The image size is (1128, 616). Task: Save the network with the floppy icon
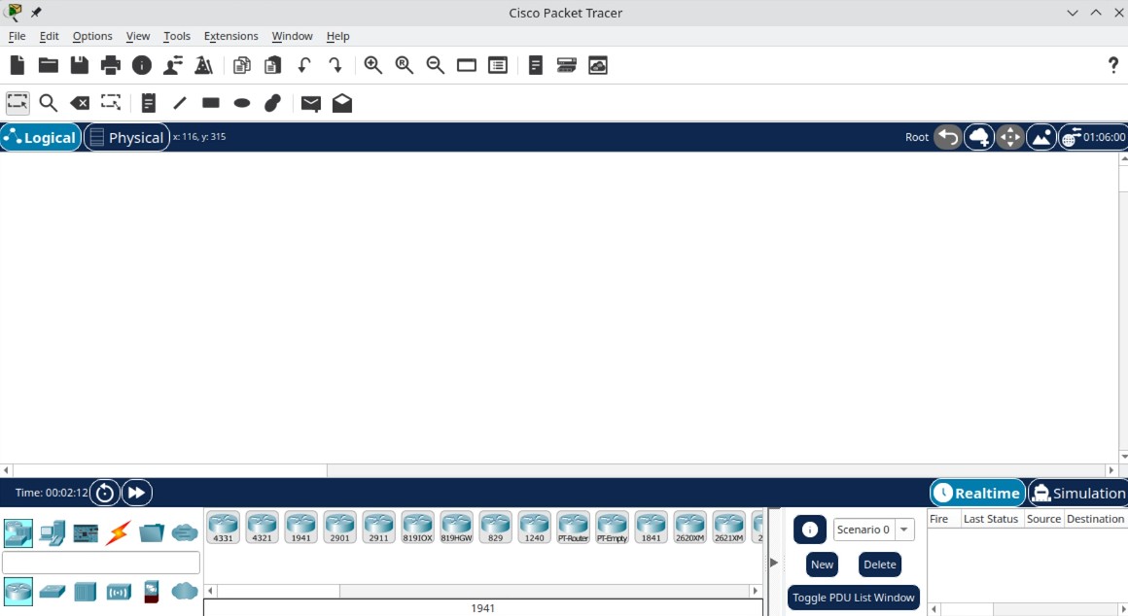(x=79, y=65)
